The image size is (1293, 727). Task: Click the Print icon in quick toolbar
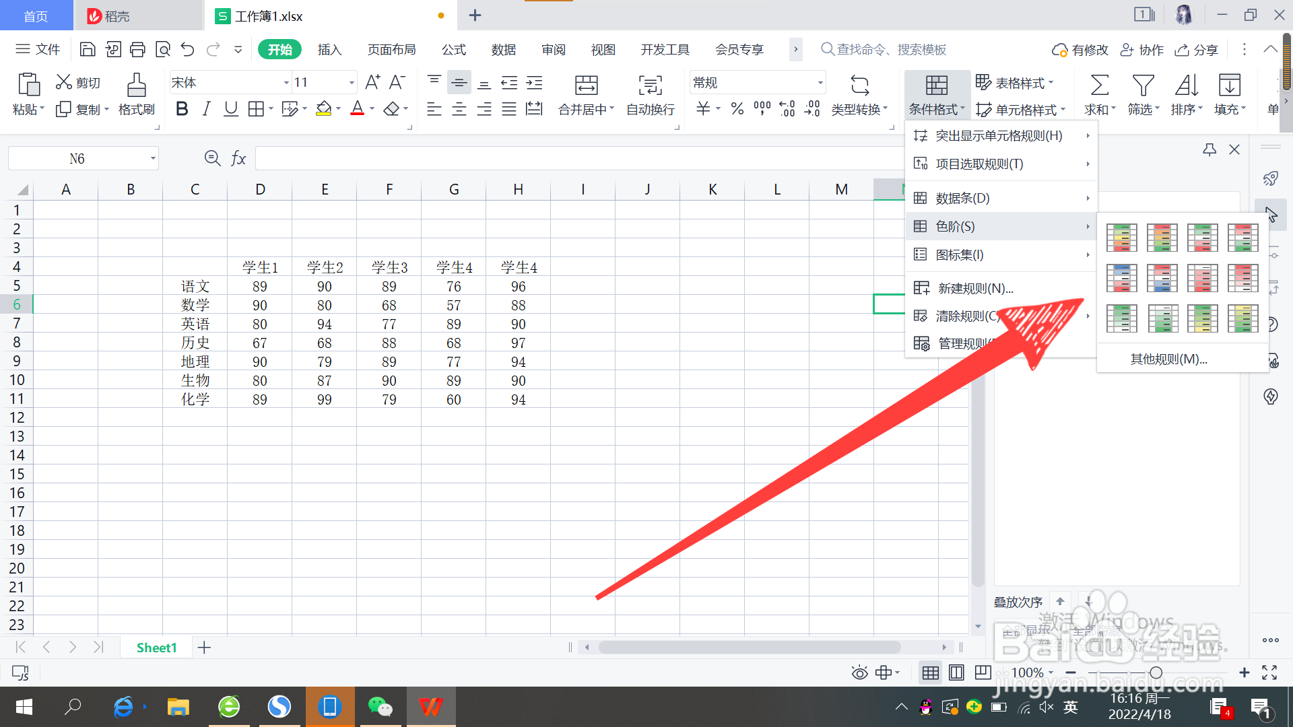click(x=137, y=49)
